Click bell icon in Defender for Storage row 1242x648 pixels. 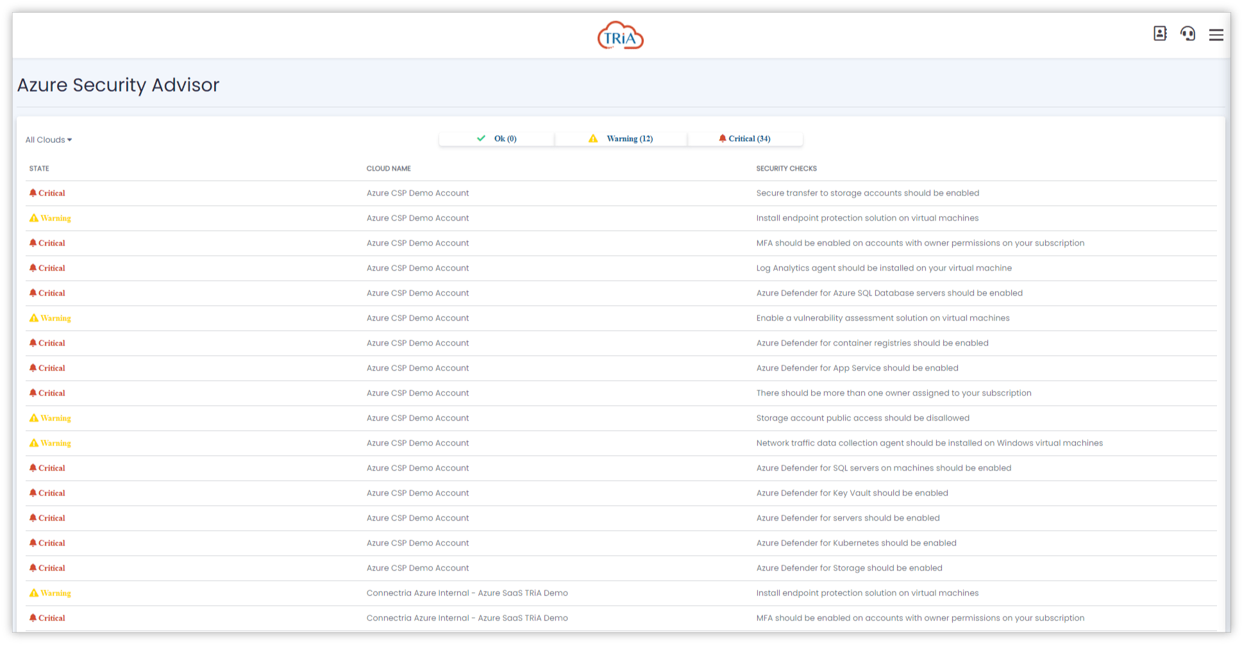pyautogui.click(x=33, y=568)
